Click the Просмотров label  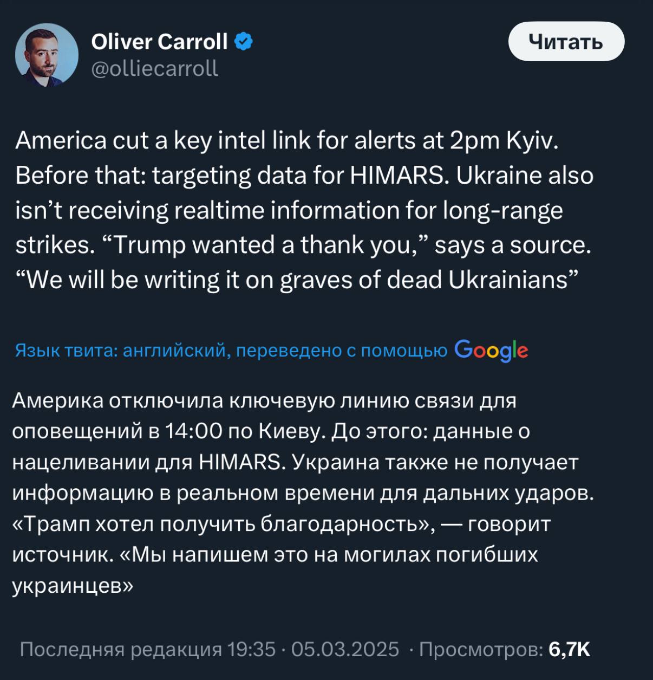click(481, 649)
